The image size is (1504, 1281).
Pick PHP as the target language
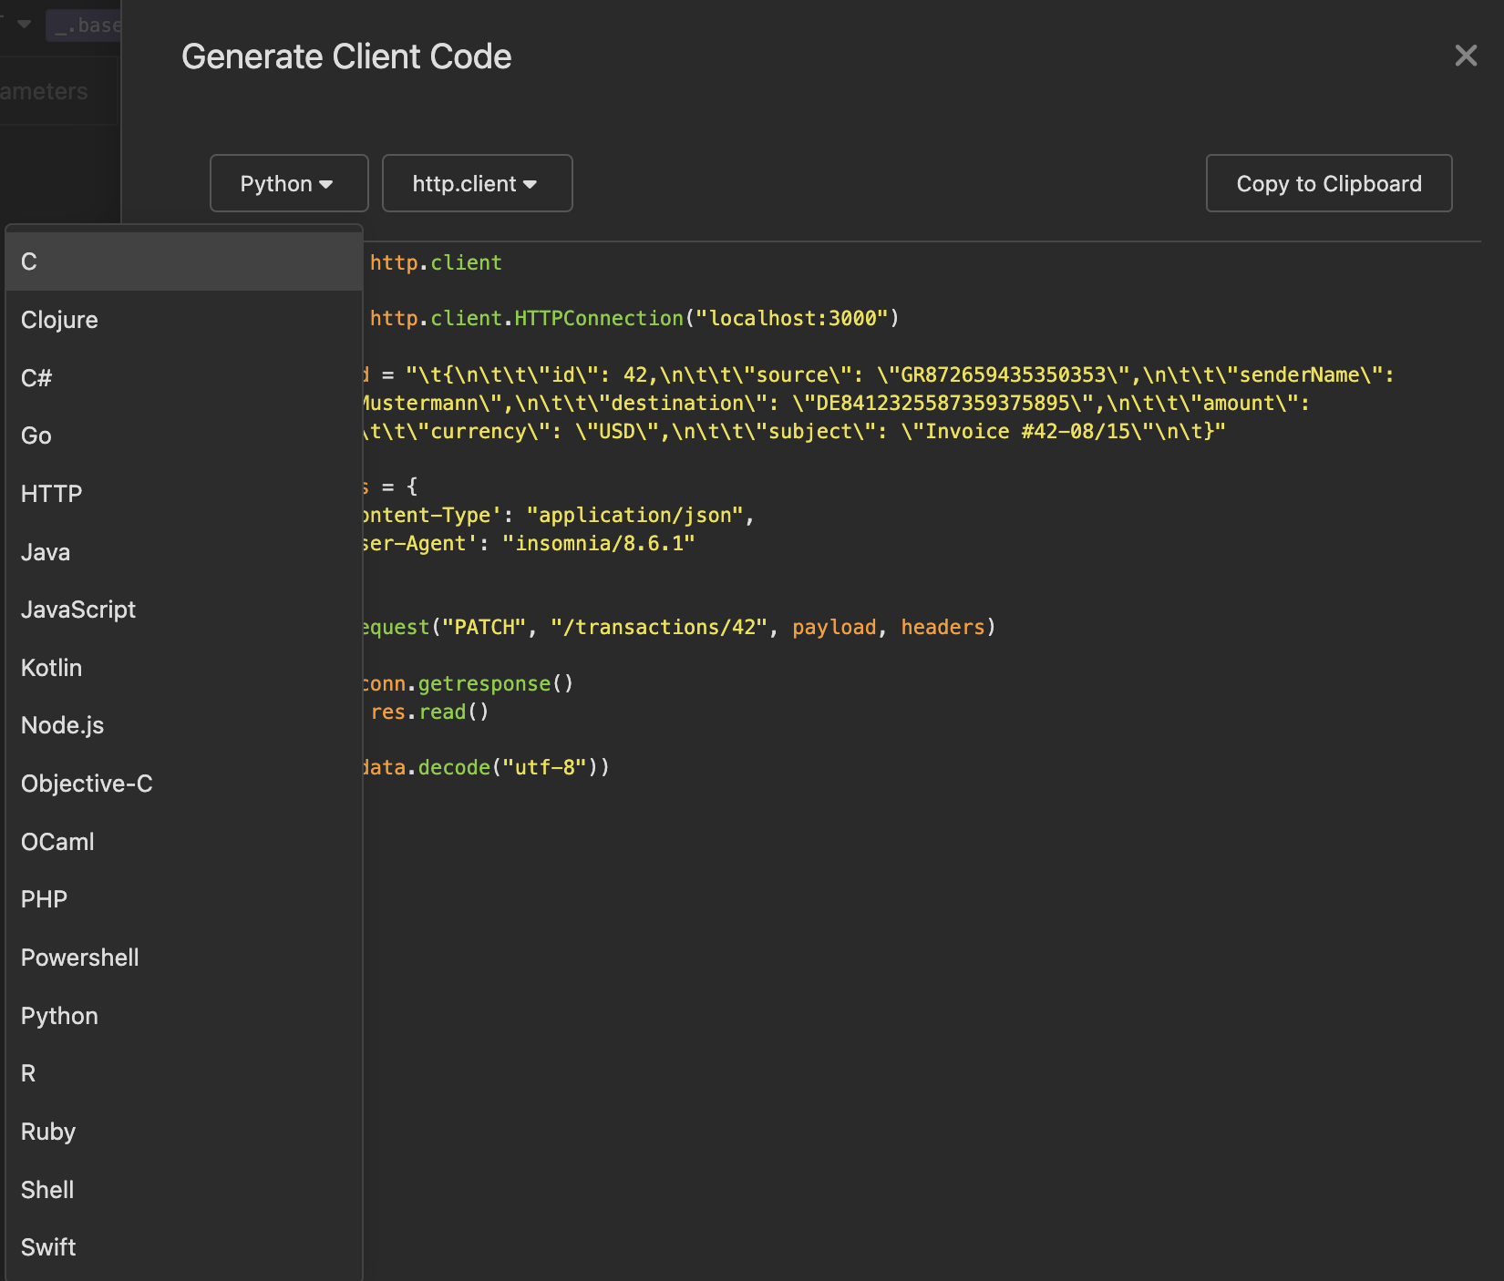tap(184, 899)
